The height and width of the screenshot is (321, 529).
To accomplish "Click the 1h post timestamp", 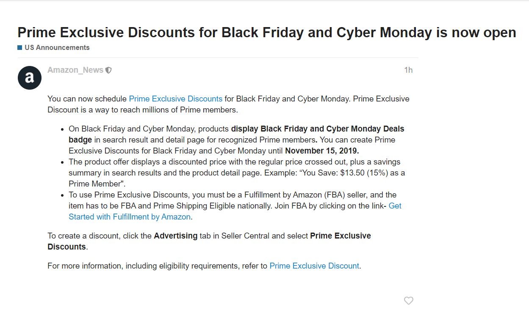I will pyautogui.click(x=408, y=70).
